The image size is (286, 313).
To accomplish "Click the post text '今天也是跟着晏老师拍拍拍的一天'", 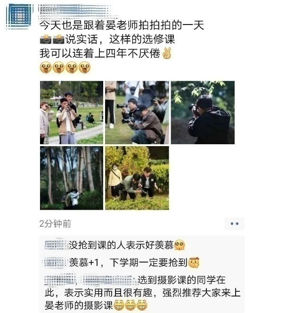I will (x=122, y=25).
